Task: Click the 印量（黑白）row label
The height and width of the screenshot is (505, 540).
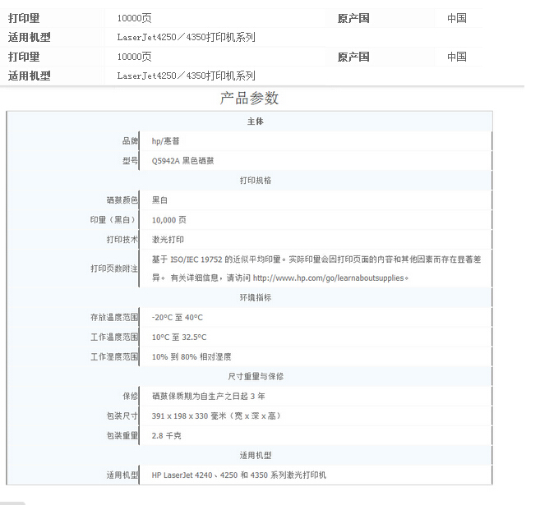Action: (114, 219)
